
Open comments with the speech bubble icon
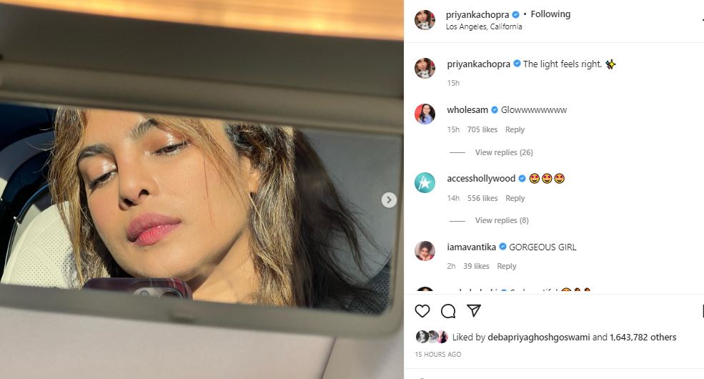click(448, 311)
